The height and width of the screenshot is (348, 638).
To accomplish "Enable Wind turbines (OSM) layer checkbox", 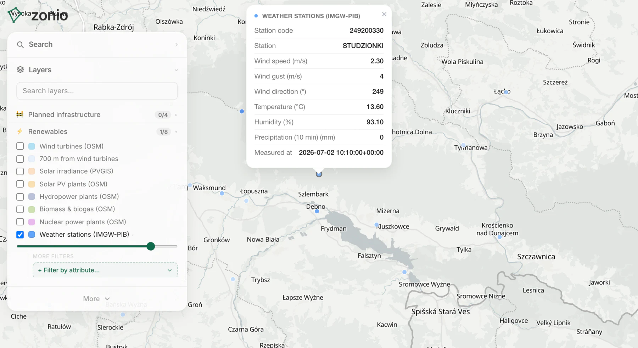I will click(20, 146).
